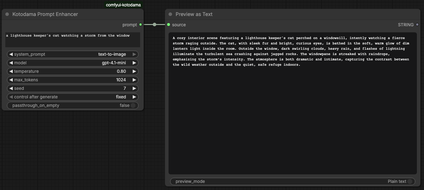The image size is (424, 190).
Task: Toggle passthrough_on_empty switch
Action: (133, 105)
